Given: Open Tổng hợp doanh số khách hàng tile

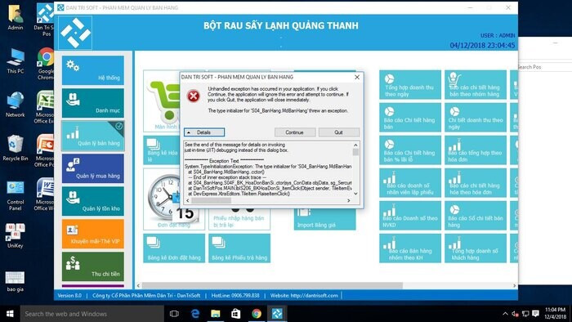Looking at the screenshot, I should (x=476, y=248).
